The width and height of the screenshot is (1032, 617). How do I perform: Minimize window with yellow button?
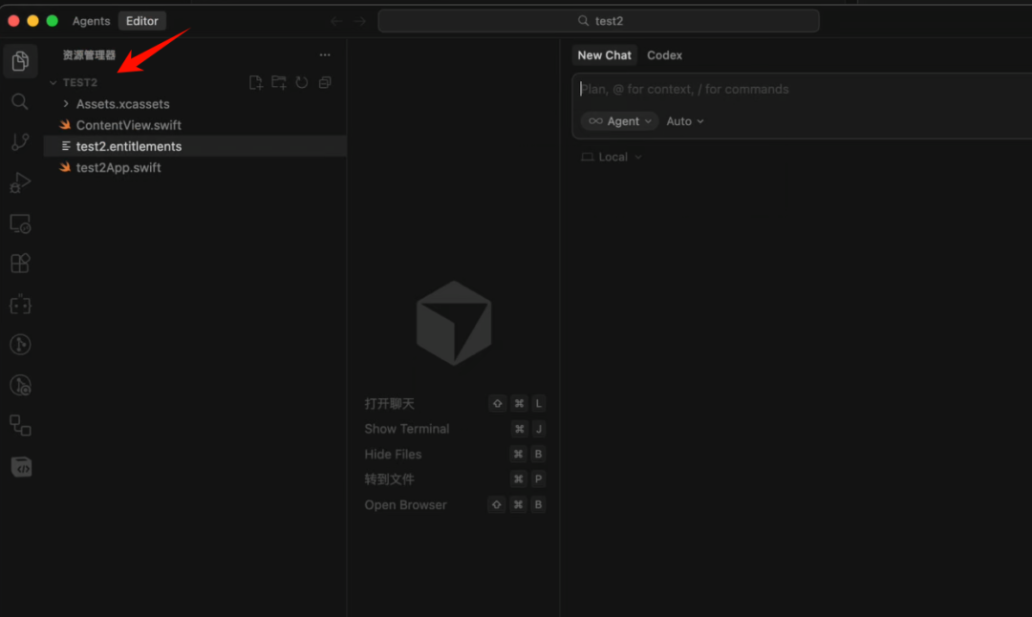32,21
